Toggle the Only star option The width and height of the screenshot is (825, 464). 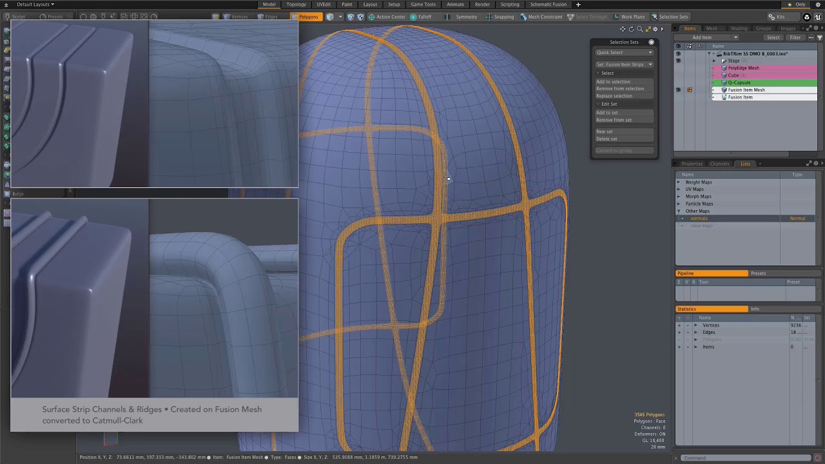796,5
